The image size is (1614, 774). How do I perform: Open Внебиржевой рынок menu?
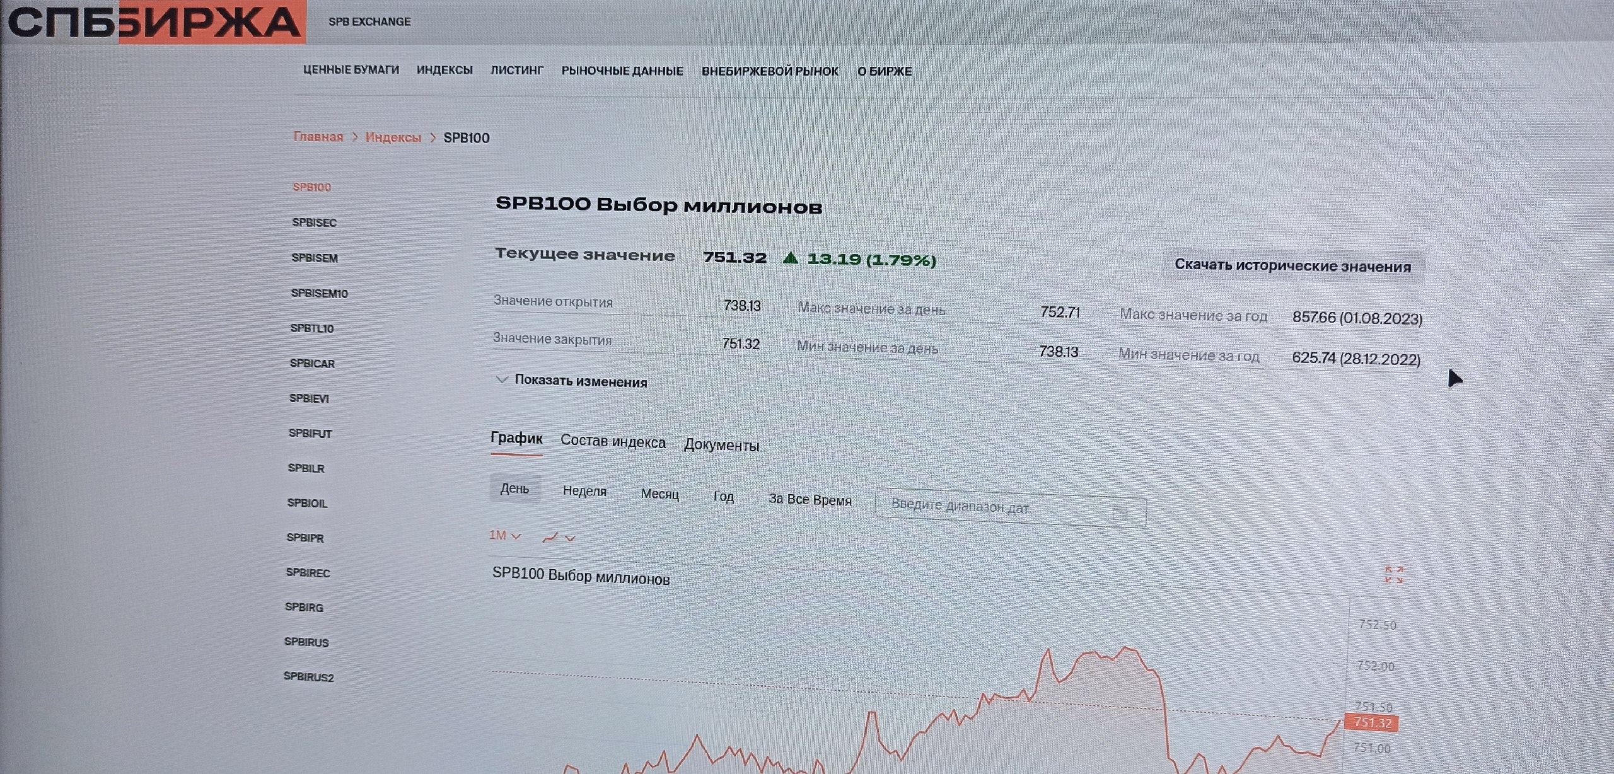pos(770,71)
